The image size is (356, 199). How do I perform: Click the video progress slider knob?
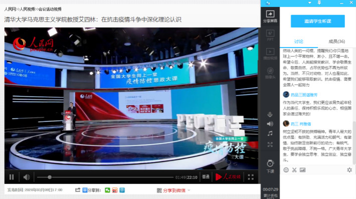point(50,177)
